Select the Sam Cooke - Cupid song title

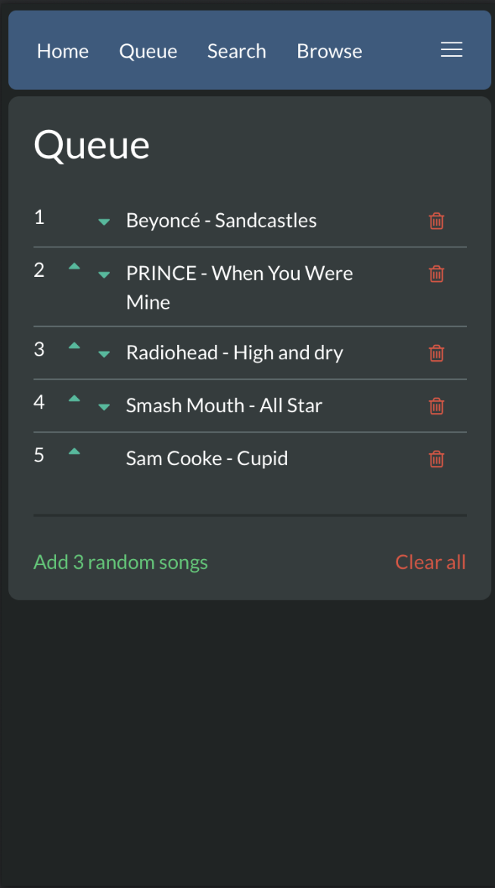[207, 458]
